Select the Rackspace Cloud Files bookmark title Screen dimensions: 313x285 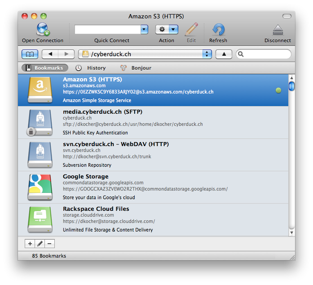[96, 209]
